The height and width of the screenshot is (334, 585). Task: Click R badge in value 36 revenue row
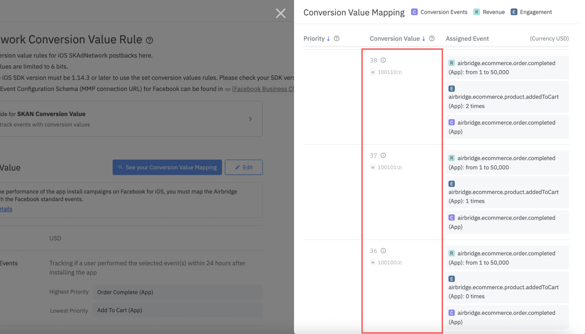[452, 253]
